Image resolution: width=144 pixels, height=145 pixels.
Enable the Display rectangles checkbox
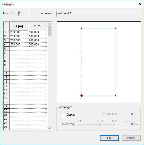63,114
